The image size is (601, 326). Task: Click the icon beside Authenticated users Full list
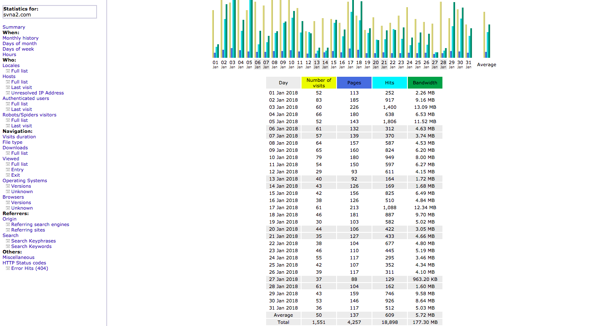pos(8,104)
